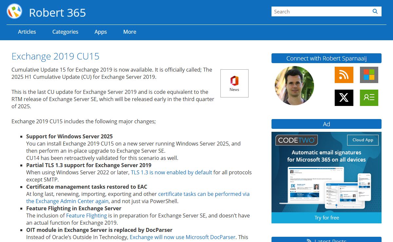Image resolution: width=393 pixels, height=242 pixels.
Task: Click the Cloud App ad button
Action: tap(363, 140)
